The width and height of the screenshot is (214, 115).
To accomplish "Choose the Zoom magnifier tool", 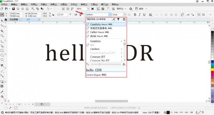I will point(2,36).
